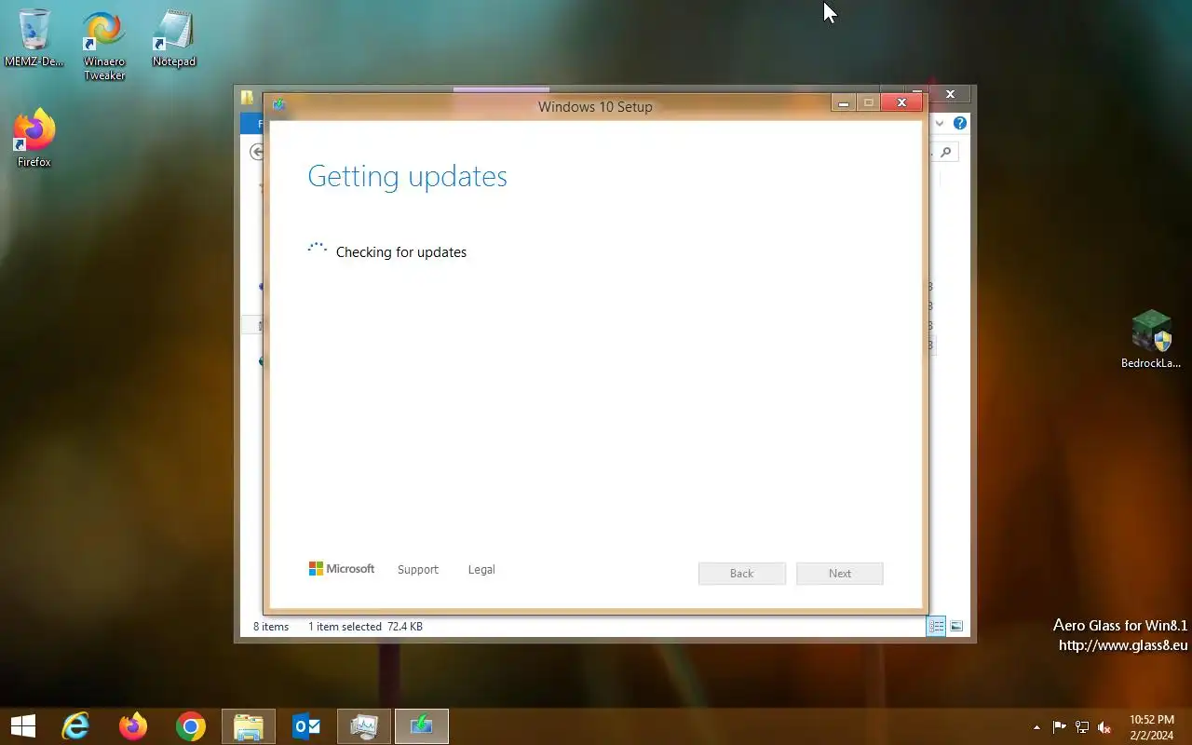
Task: Click the '1 item selected 72.4 KB' status text
Action: (x=365, y=627)
